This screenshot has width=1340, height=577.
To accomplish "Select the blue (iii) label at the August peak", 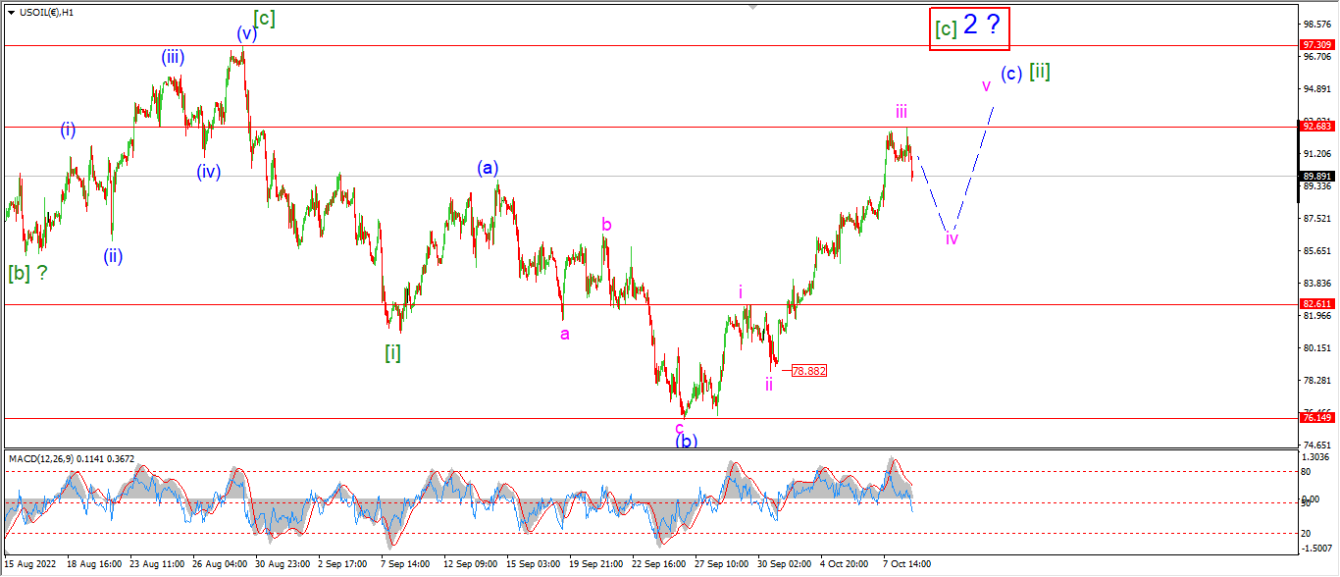I will (173, 57).
